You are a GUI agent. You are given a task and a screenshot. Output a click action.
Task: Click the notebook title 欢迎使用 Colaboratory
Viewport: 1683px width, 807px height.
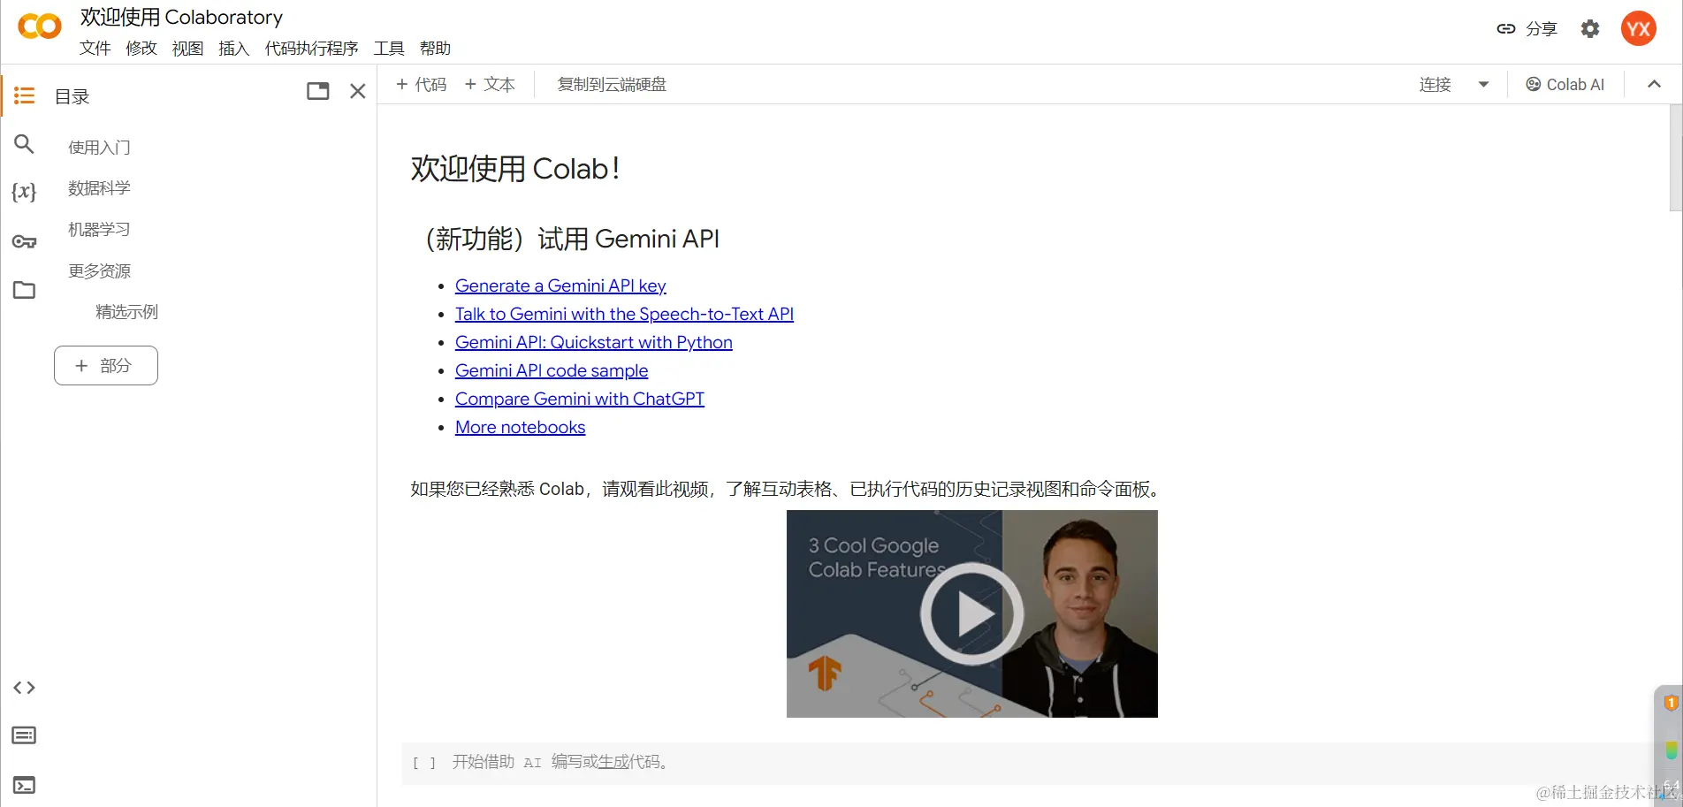coord(181,17)
